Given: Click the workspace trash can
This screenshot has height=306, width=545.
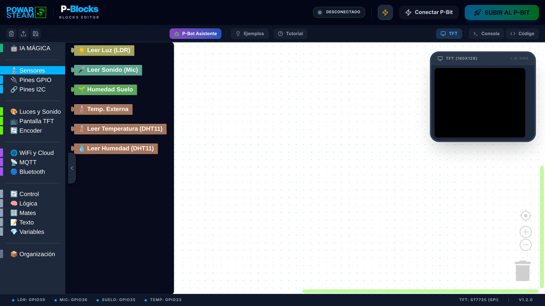Looking at the screenshot, I should coord(523,271).
